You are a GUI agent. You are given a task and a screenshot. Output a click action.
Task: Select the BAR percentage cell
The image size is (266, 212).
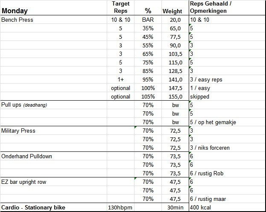click(147, 20)
